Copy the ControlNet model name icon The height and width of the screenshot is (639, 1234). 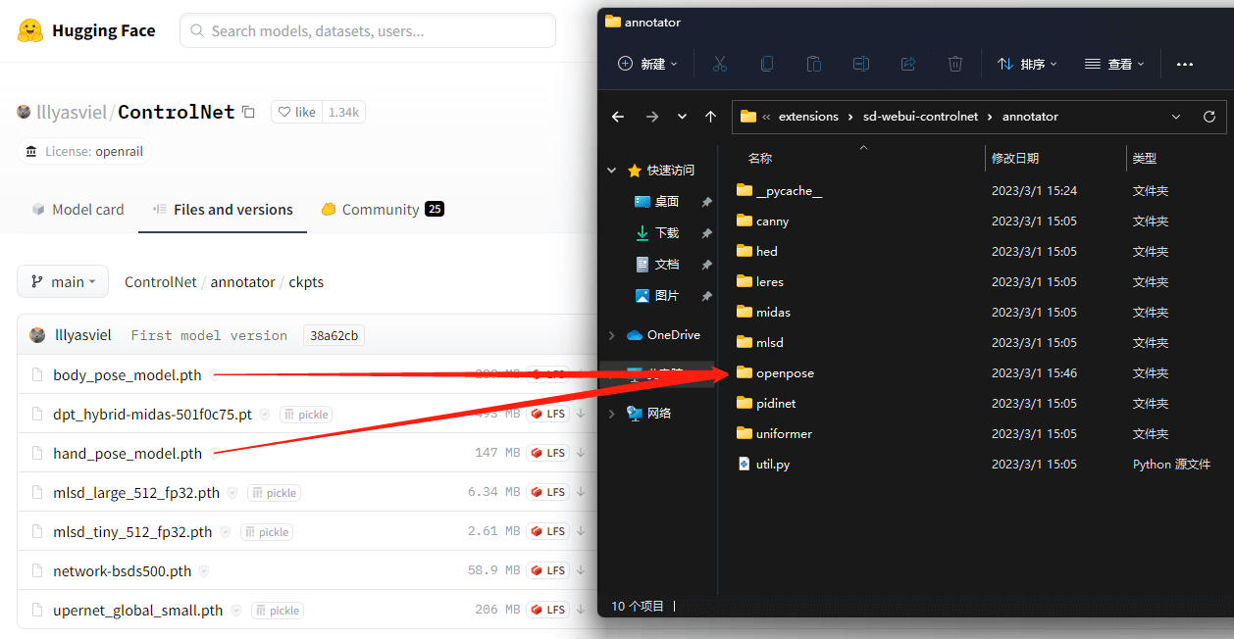(x=248, y=112)
